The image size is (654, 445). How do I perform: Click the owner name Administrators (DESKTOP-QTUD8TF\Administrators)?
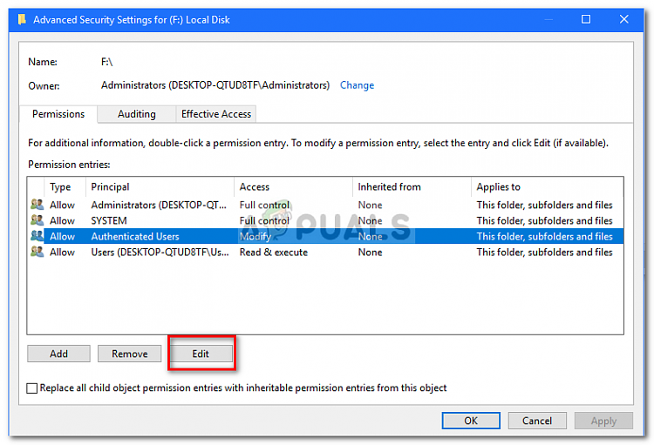pyautogui.click(x=215, y=85)
